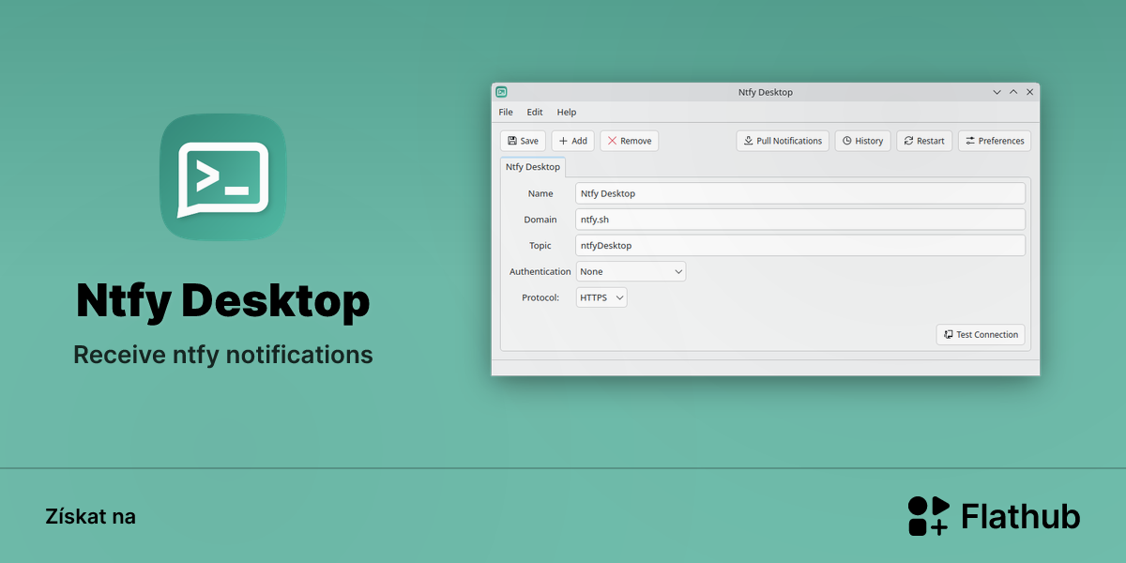Click the Flathub logo icon
The height and width of the screenshot is (563, 1126).
click(928, 516)
